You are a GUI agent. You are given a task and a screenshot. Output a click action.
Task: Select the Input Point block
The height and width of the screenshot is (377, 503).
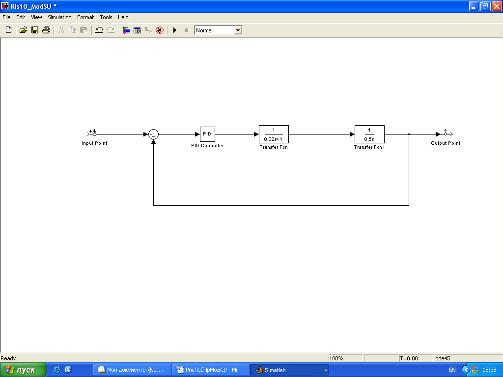(x=92, y=134)
